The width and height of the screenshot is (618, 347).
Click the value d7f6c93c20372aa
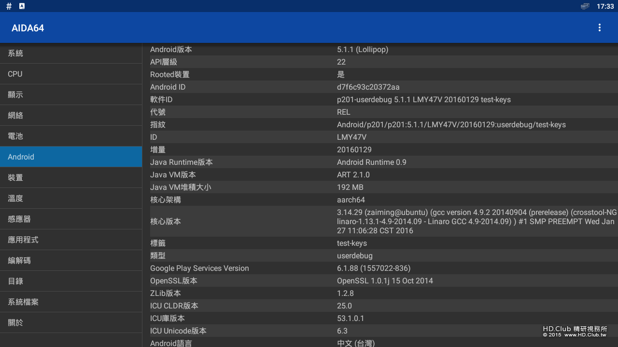click(x=368, y=87)
